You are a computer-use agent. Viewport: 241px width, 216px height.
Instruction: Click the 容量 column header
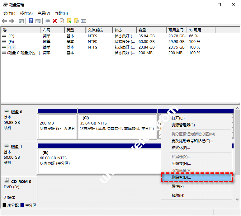[x=142, y=30]
